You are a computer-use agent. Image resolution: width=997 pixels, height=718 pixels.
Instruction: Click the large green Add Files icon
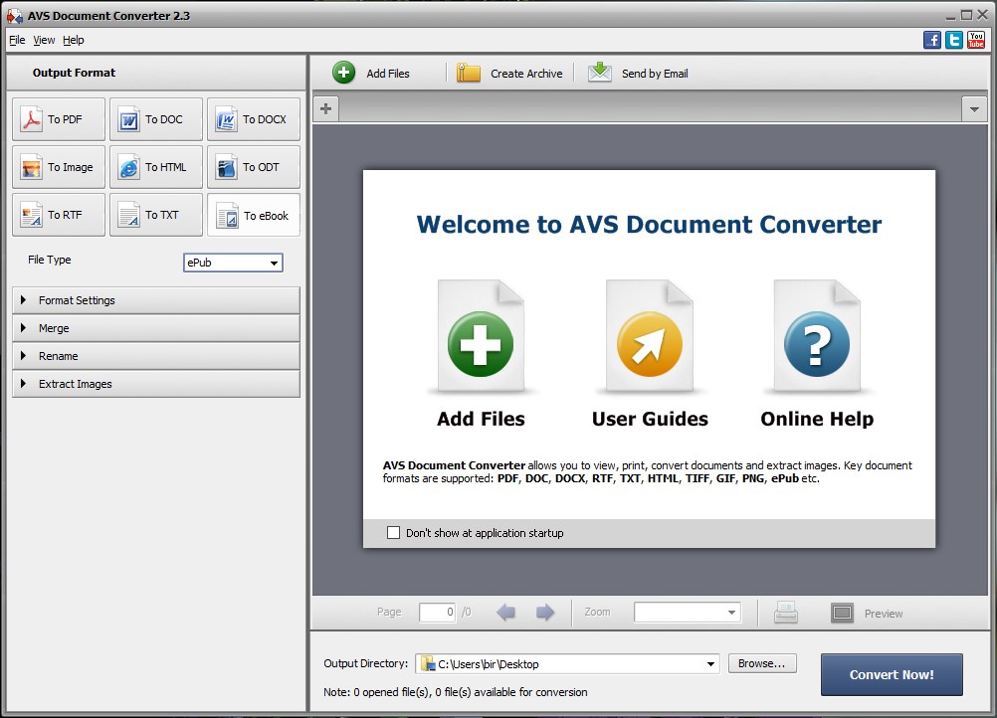[x=481, y=344]
